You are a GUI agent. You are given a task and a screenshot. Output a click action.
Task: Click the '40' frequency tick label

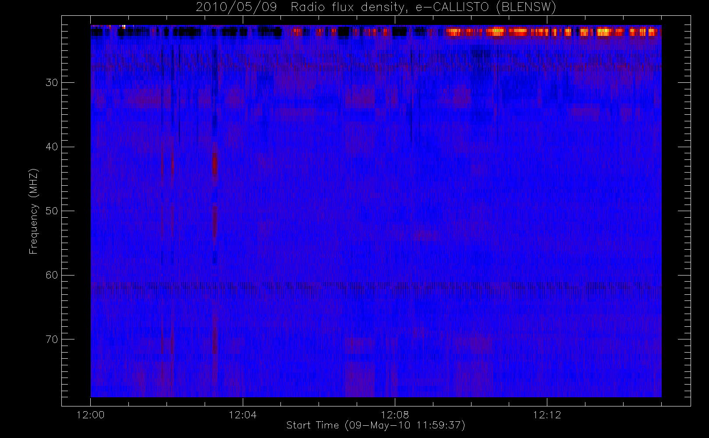click(52, 147)
